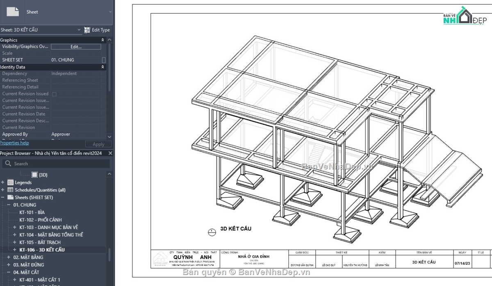
Task: Click the Sheet type thumbnail icon
Action: pos(13,12)
